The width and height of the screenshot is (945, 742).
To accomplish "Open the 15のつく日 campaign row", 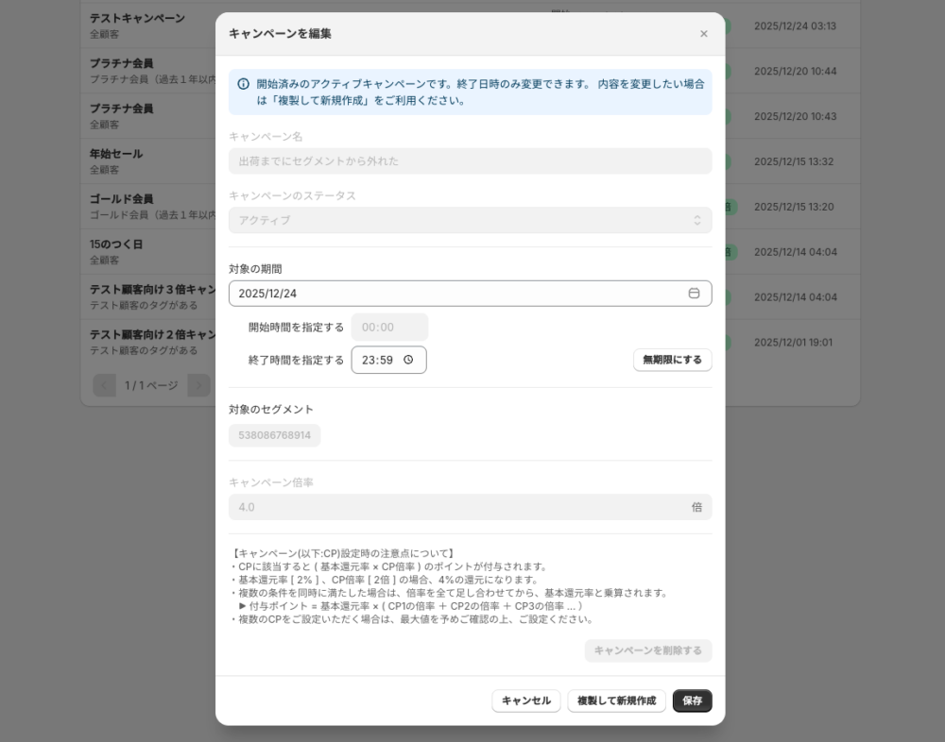I will (142, 251).
